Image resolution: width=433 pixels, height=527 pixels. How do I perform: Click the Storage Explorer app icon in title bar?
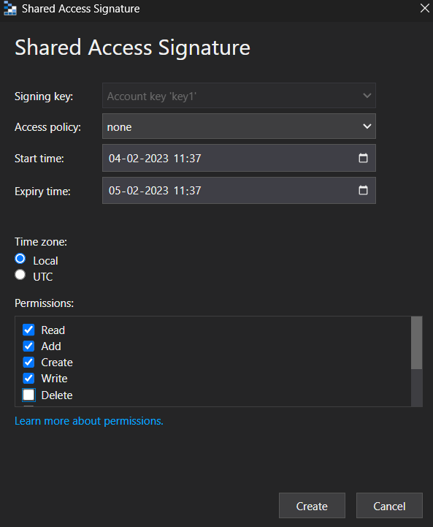9,8
